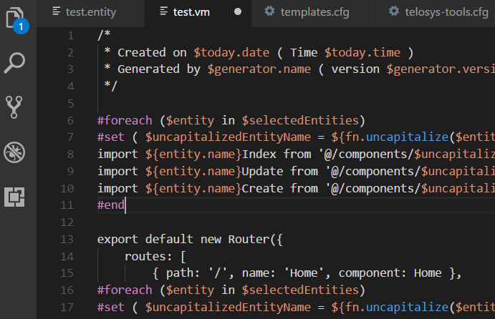Screen dimensions: 495x319
Task: Click line number 6 in gutter
Action: point(70,121)
